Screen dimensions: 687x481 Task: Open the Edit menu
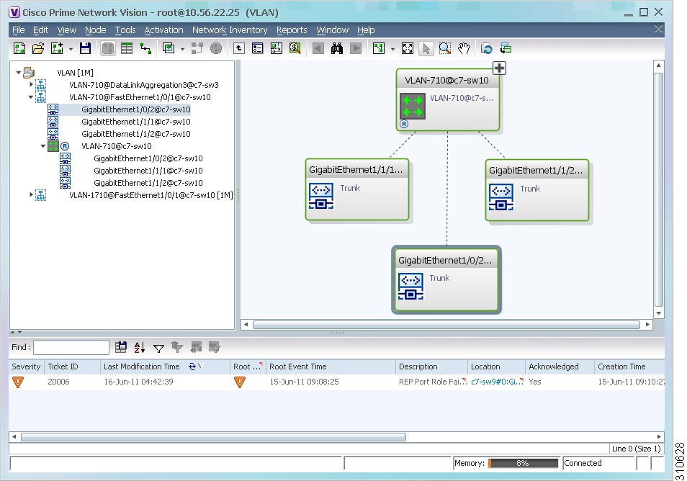click(x=41, y=30)
